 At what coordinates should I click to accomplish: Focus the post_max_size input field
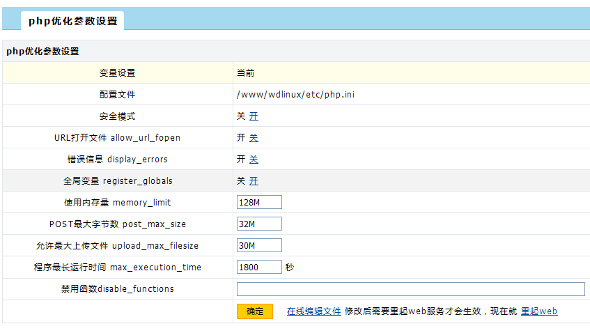click(259, 224)
